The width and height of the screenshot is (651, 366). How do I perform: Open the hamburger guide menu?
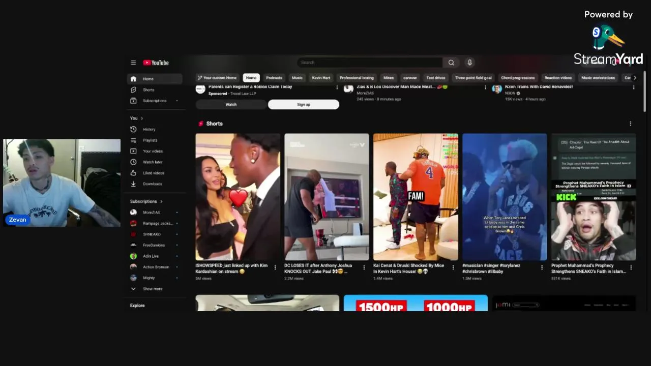pos(133,63)
